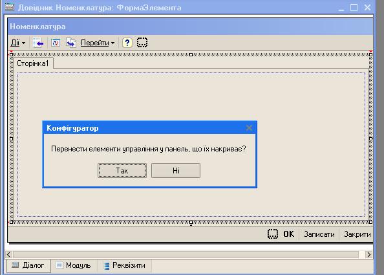This screenshot has width=384, height=275.
Task: Click the dotted placeholder icon beside OK
Action: coord(273,234)
